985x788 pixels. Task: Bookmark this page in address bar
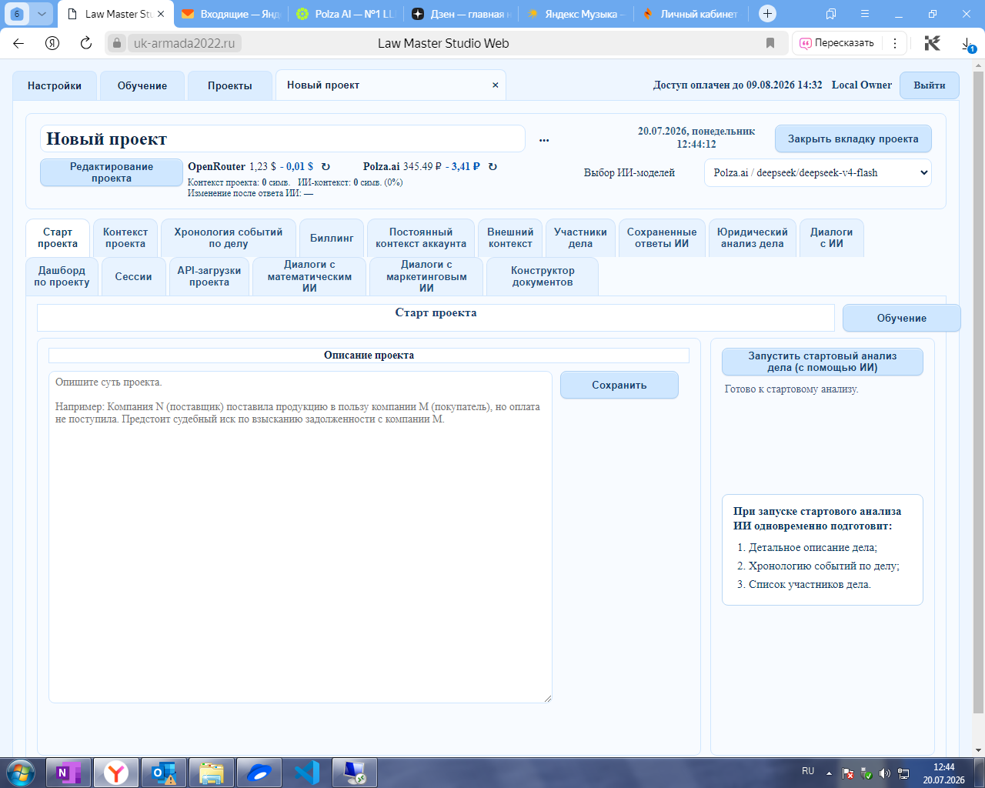tap(770, 43)
